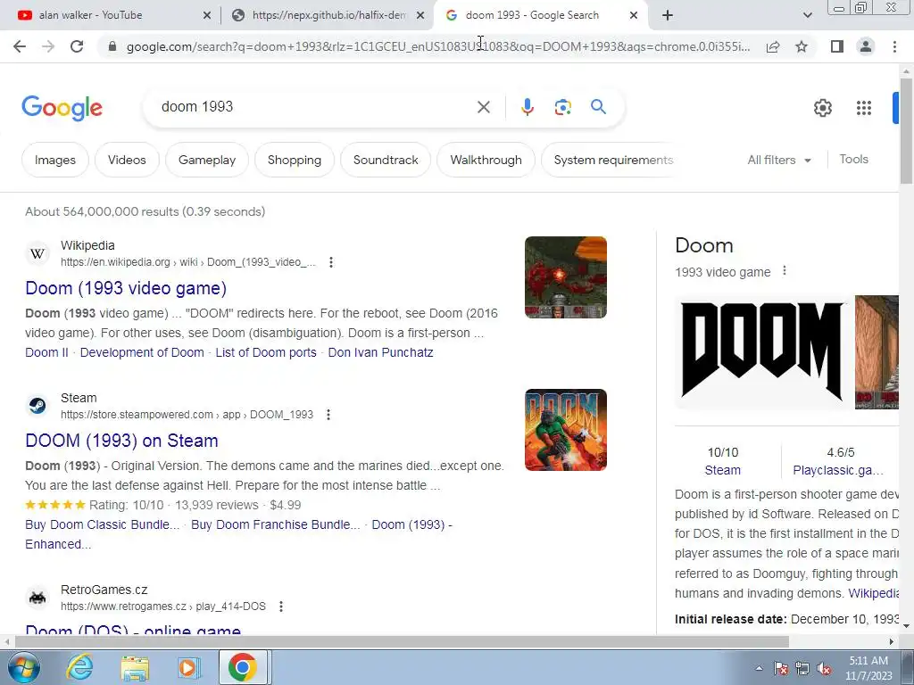Go to the Google logo homepage
This screenshot has width=914, height=685.
coord(62,108)
